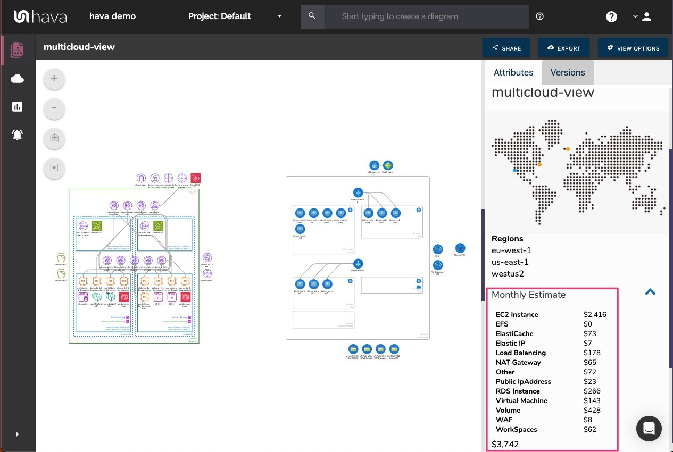The height and width of the screenshot is (452, 673).
Task: Open the user account dropdown
Action: click(x=642, y=16)
